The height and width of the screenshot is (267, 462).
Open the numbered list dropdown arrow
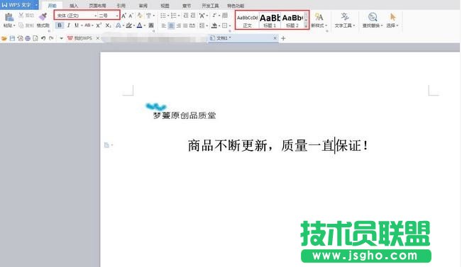tap(179, 16)
